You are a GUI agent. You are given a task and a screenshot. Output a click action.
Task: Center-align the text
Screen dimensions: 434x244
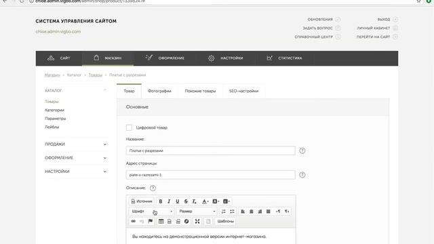(x=252, y=211)
